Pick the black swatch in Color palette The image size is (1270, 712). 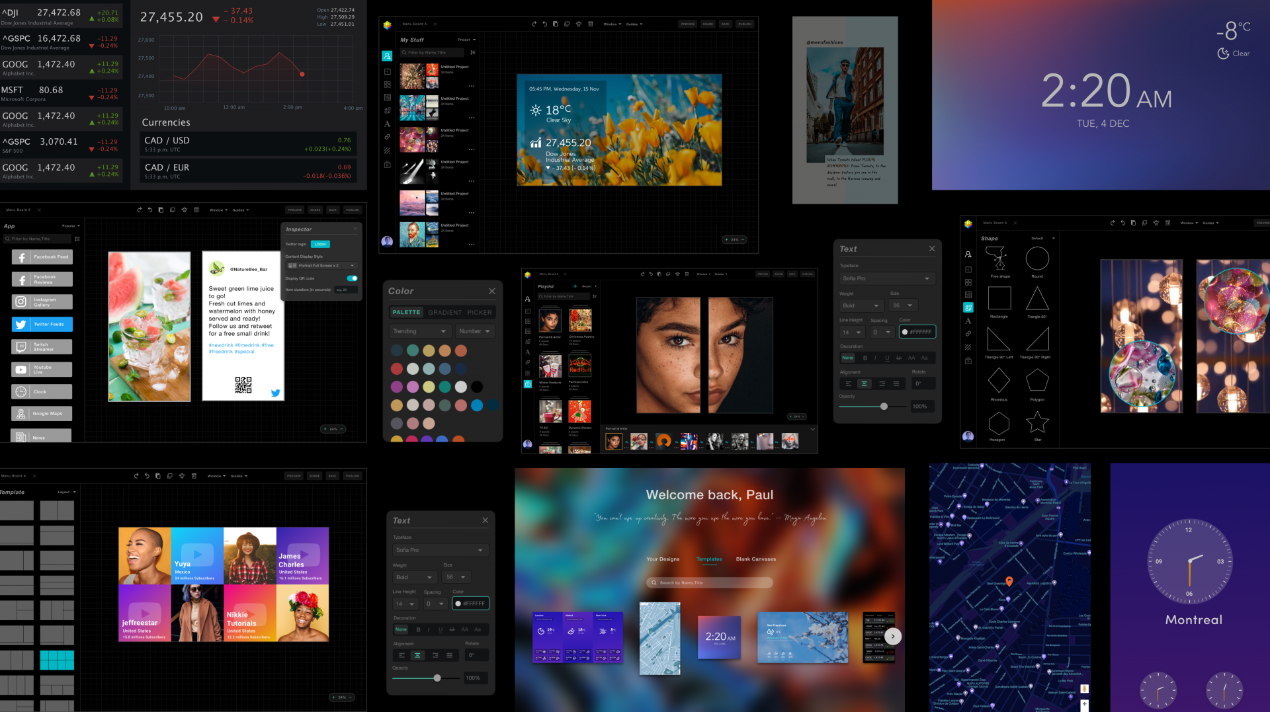[x=477, y=387]
